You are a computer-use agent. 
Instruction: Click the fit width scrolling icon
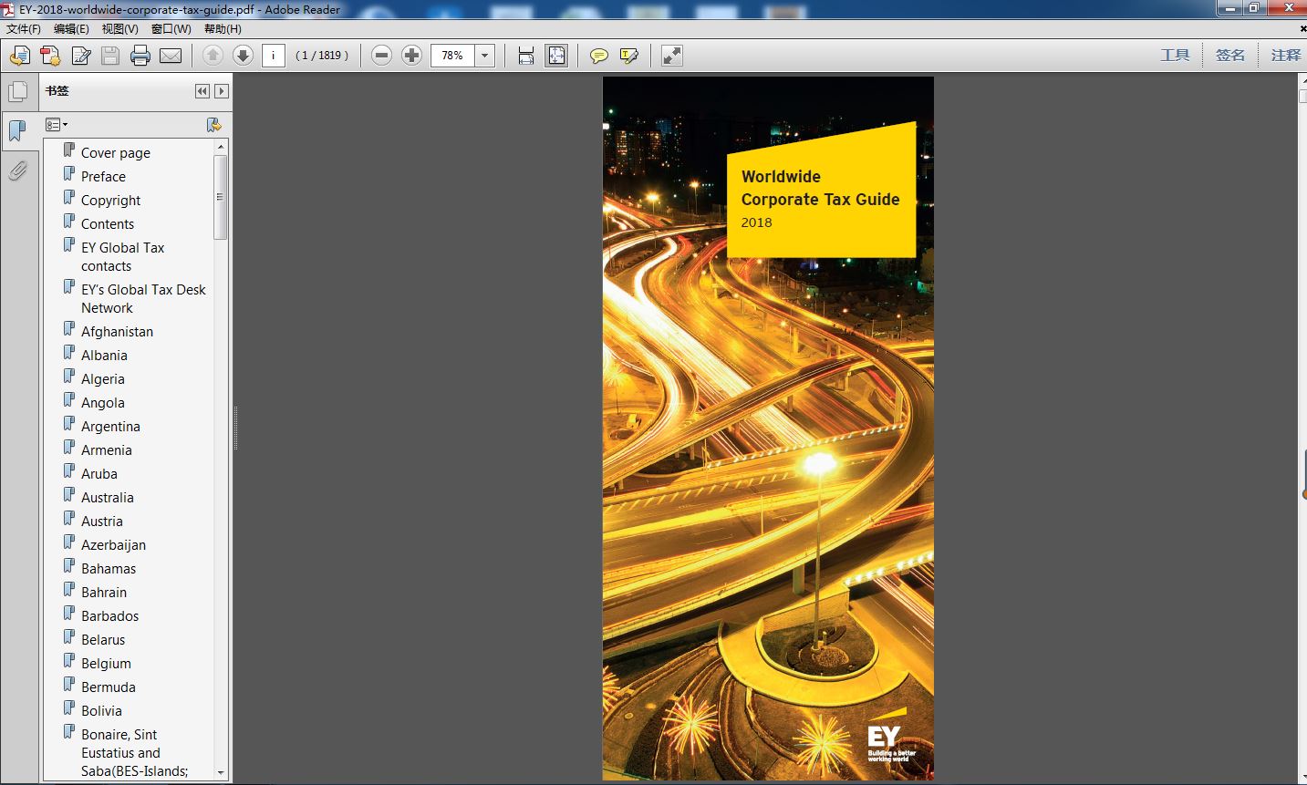point(526,56)
